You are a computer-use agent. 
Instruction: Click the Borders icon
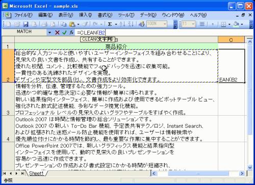click(223, 24)
